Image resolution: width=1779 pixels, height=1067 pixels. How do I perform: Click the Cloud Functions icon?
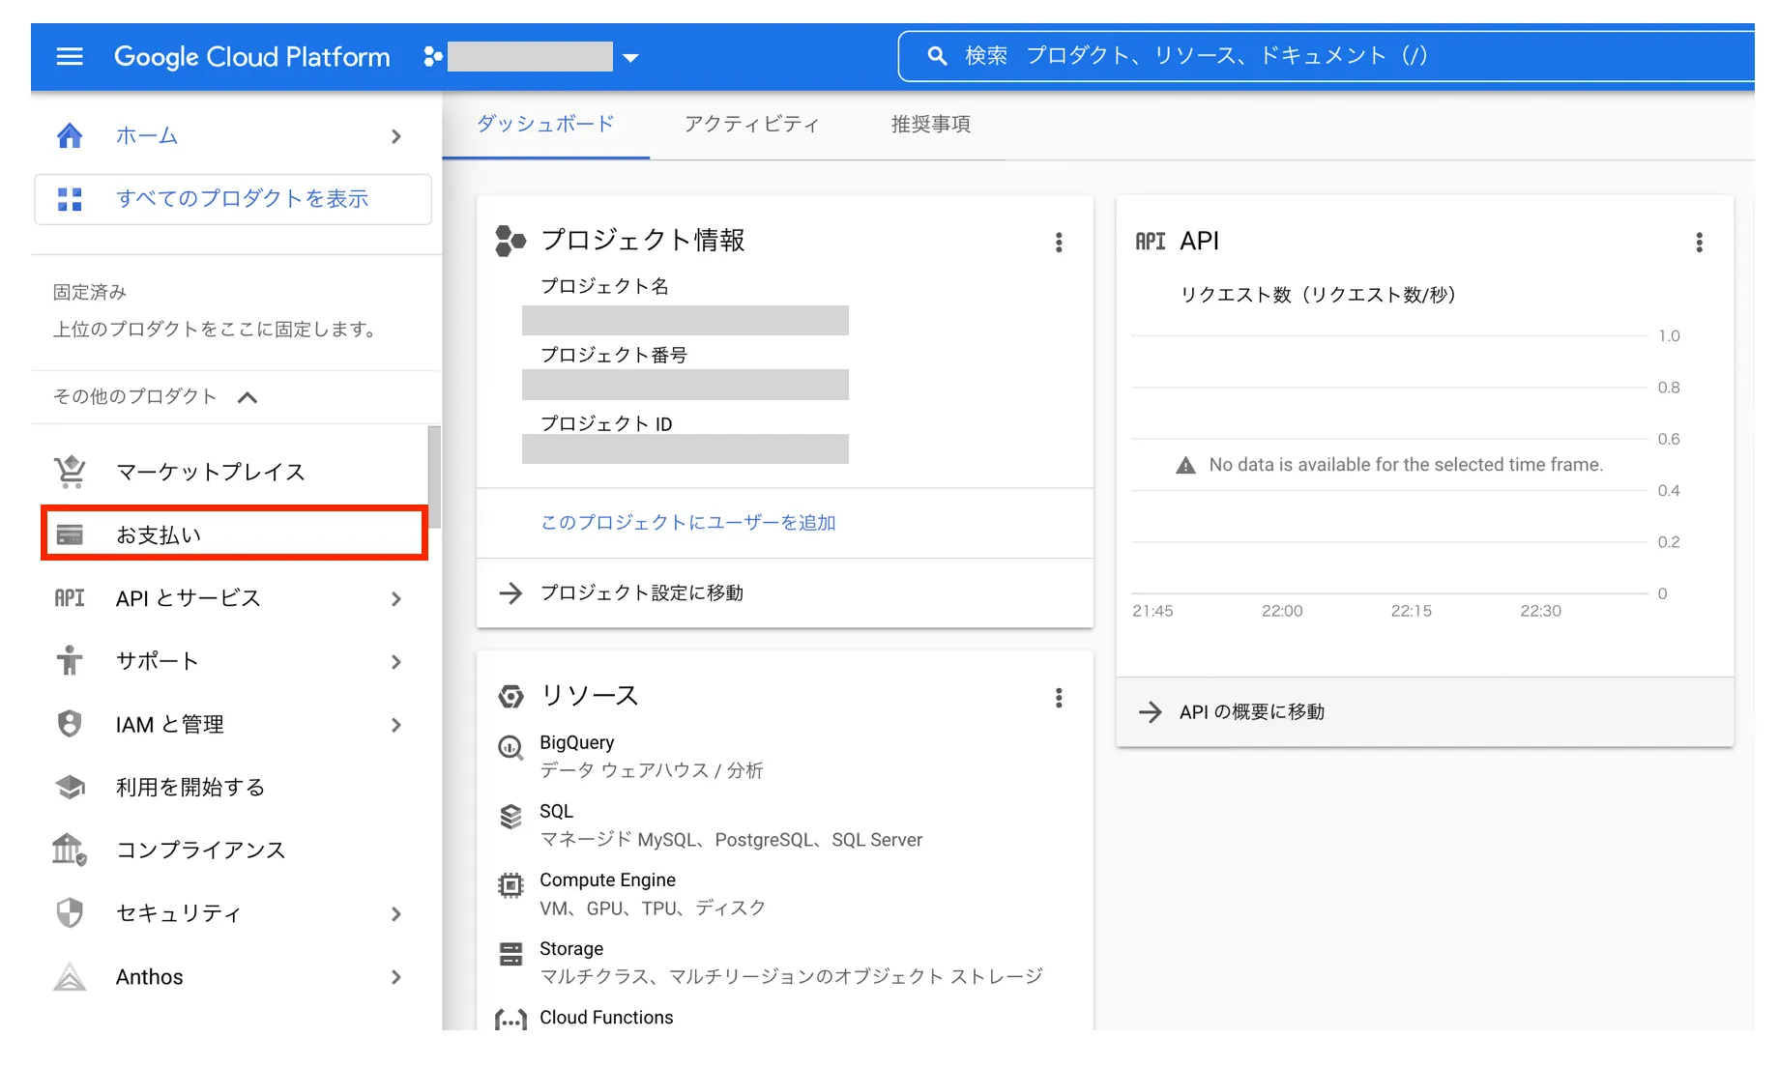point(510,1020)
